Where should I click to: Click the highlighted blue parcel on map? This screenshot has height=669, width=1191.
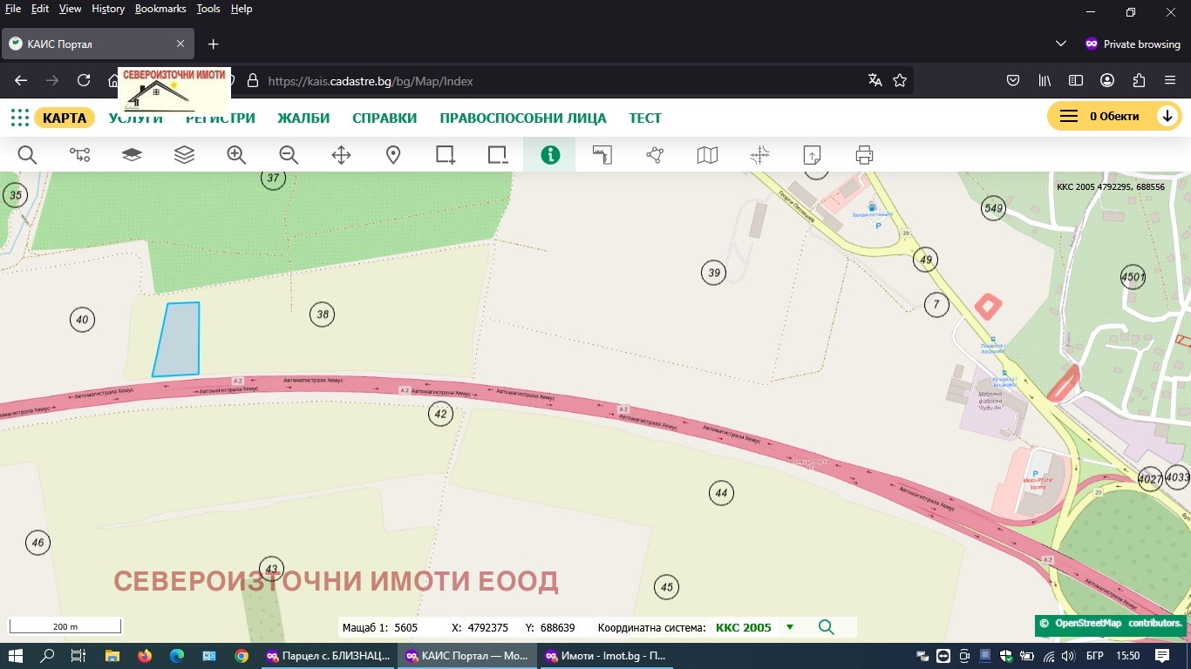click(x=179, y=340)
